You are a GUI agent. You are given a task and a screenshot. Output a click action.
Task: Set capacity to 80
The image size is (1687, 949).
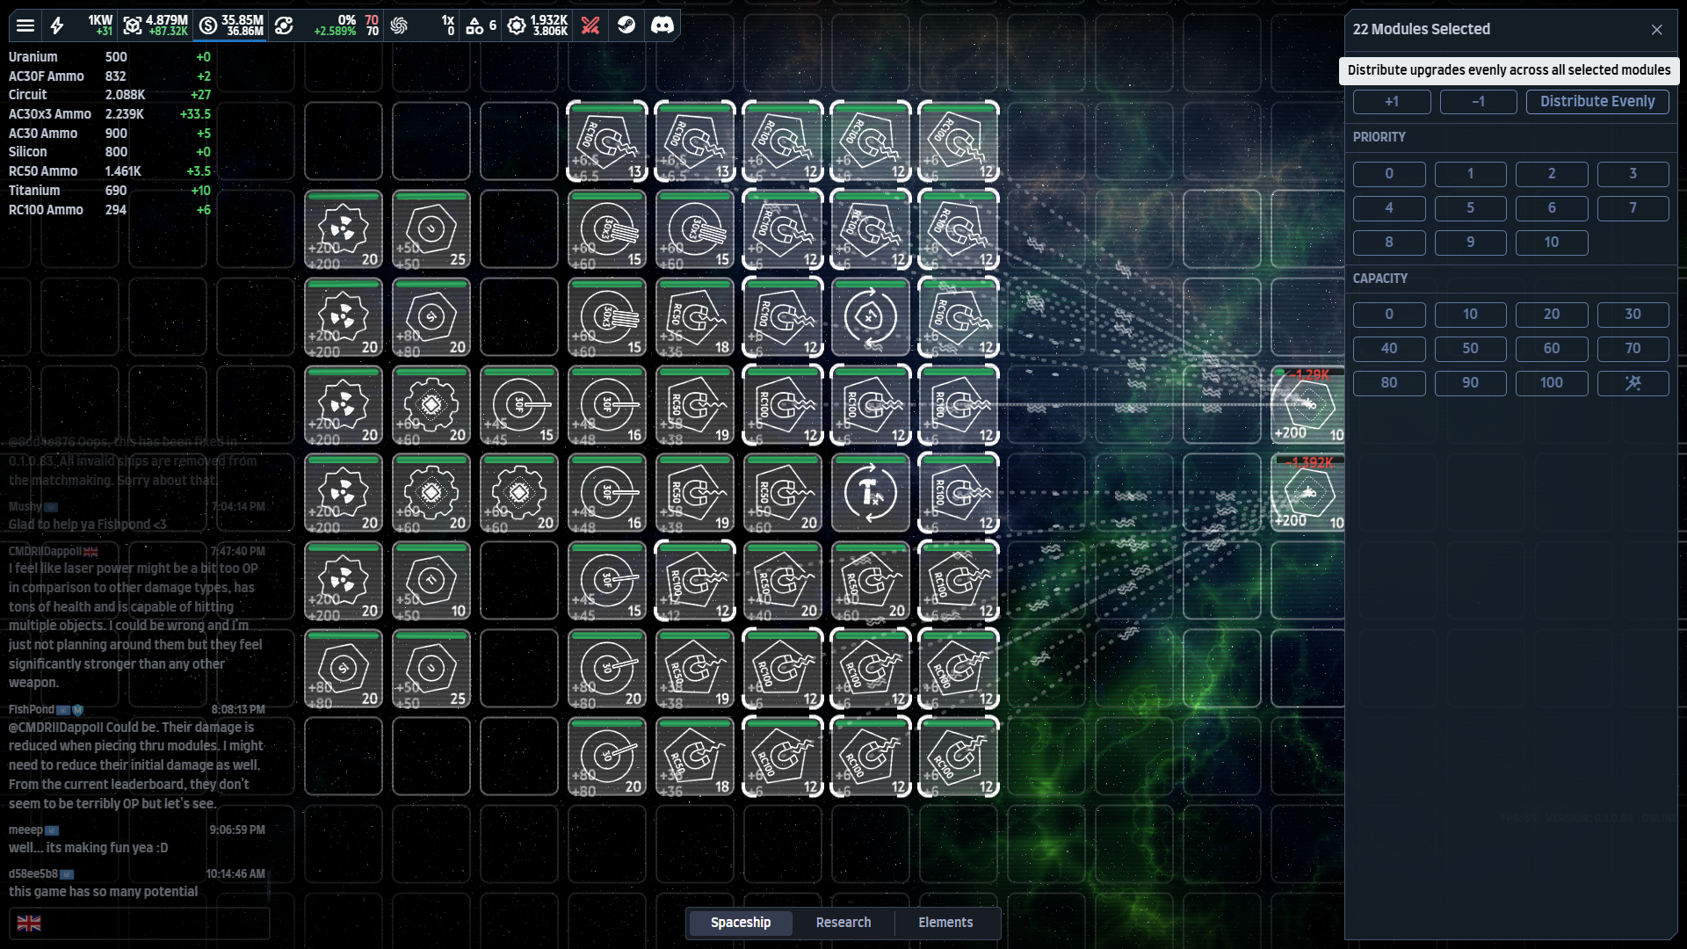pos(1389,383)
